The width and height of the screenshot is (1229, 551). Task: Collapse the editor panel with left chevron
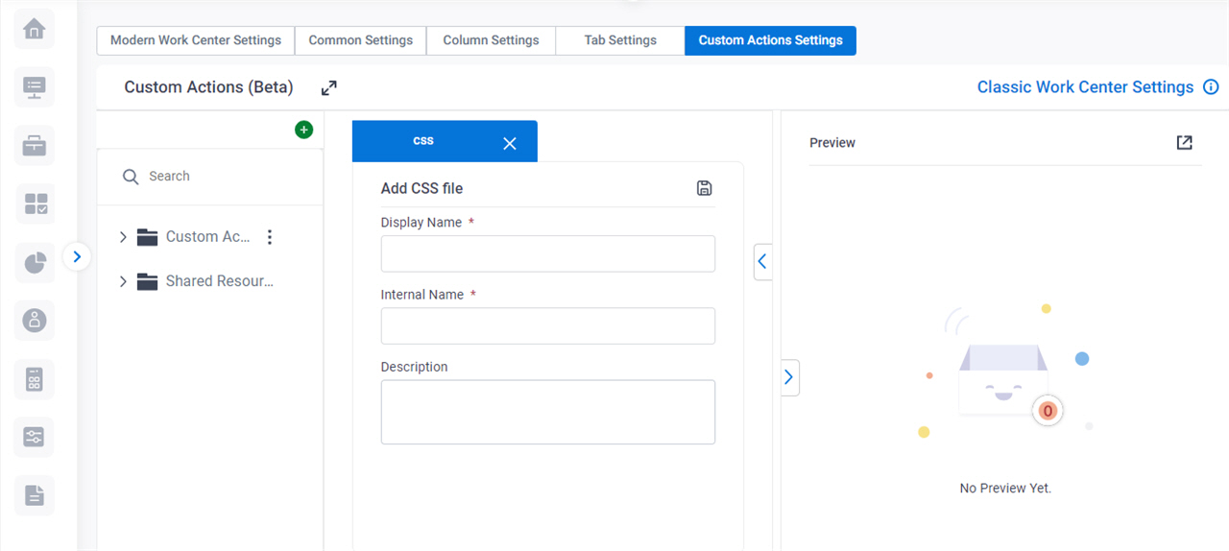[x=762, y=261]
